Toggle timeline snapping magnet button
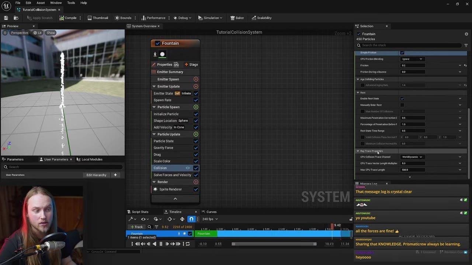This screenshot has height=265, width=472. point(191,219)
